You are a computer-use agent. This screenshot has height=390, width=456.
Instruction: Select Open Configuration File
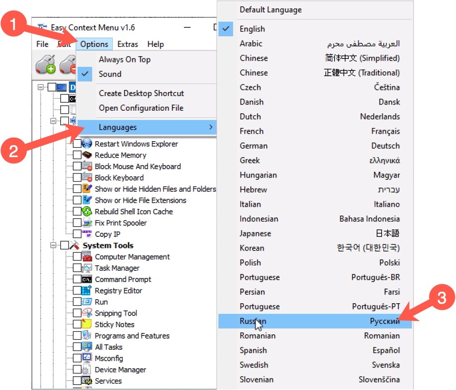coord(147,108)
